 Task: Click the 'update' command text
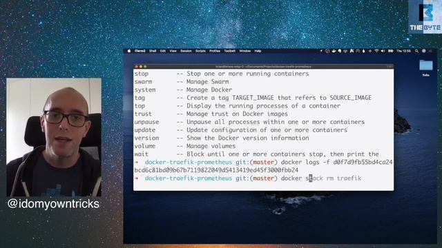point(144,130)
